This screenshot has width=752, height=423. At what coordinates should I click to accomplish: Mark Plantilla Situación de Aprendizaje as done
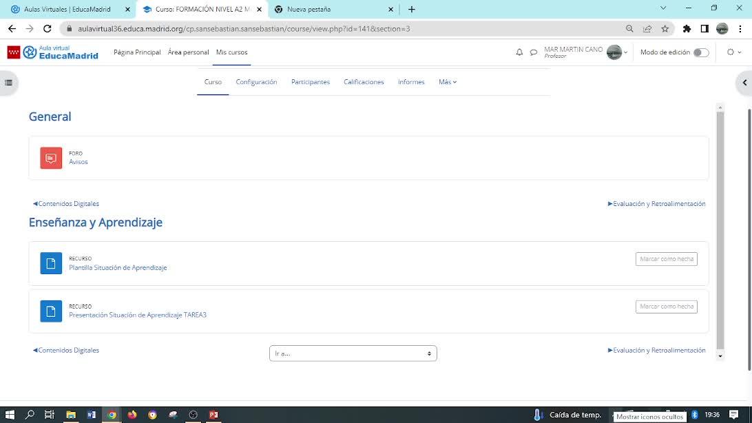pos(666,259)
